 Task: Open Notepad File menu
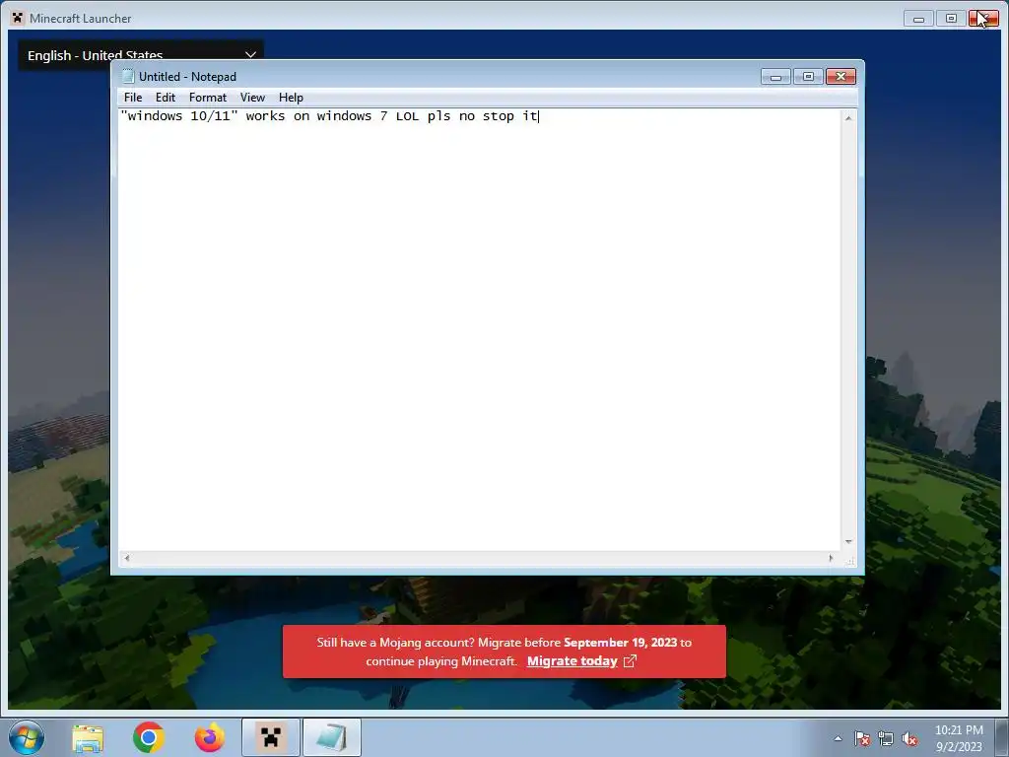[133, 98]
